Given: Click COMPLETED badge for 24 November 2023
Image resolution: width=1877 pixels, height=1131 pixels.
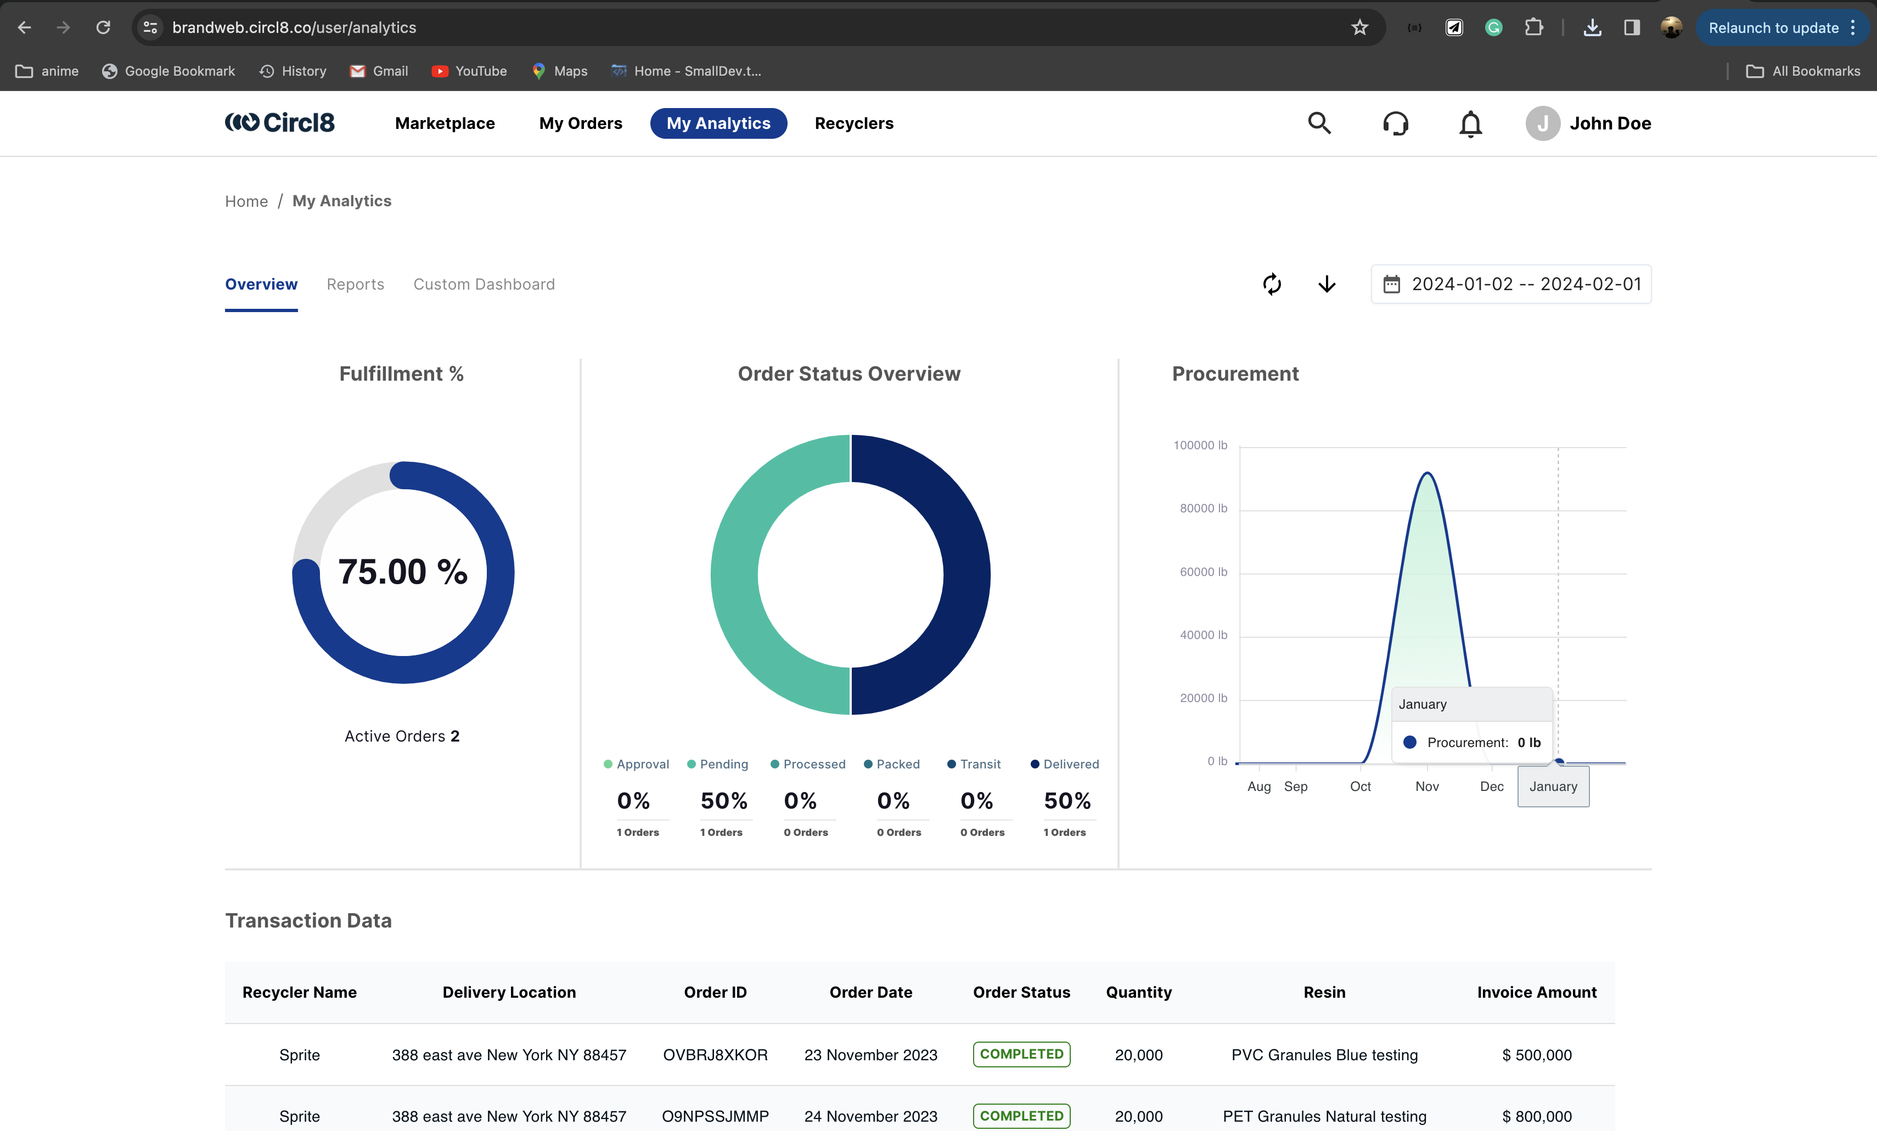Looking at the screenshot, I should (x=1021, y=1116).
